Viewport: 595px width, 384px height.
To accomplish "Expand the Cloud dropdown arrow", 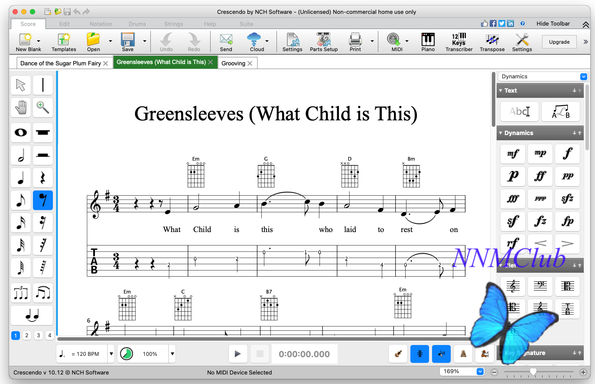I will click(x=267, y=41).
